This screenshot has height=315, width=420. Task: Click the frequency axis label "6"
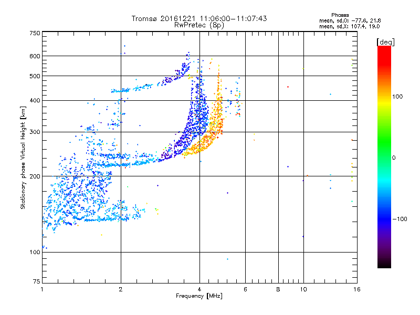[245, 289]
